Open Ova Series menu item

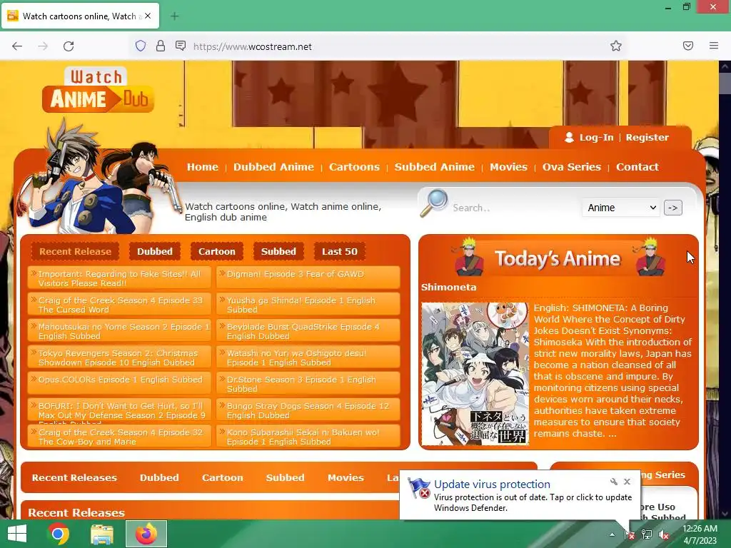point(572,167)
